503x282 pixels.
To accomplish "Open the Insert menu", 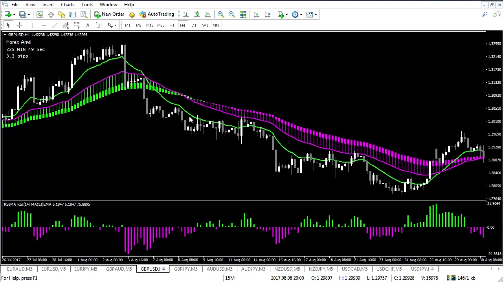I will click(x=48, y=5).
